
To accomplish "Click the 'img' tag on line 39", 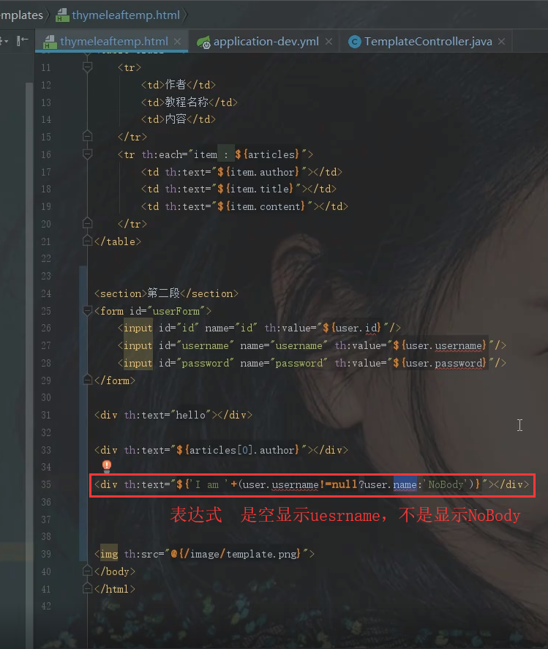I will [109, 554].
